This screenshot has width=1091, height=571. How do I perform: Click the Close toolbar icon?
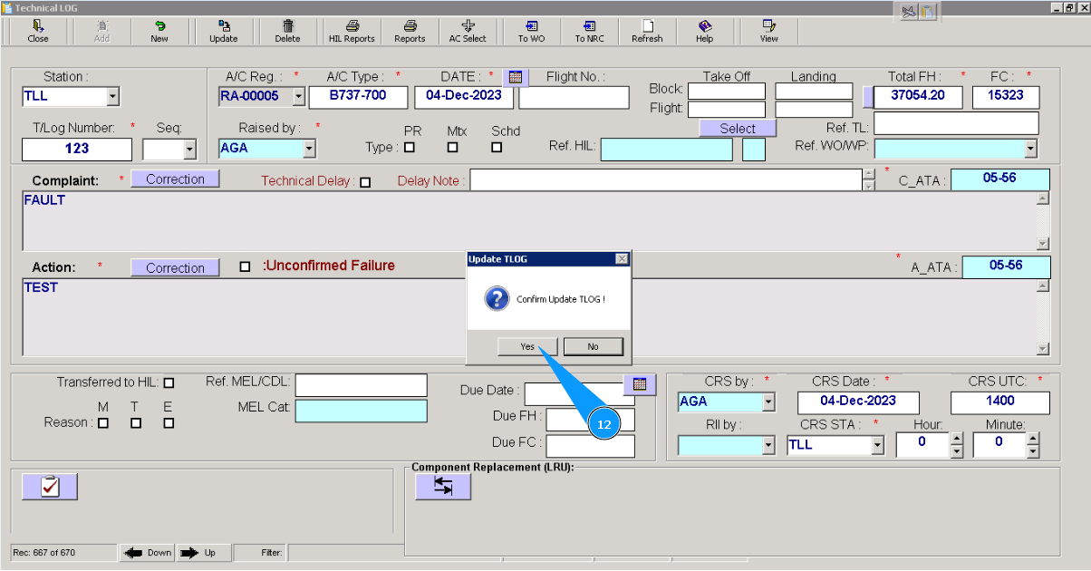tap(38, 31)
